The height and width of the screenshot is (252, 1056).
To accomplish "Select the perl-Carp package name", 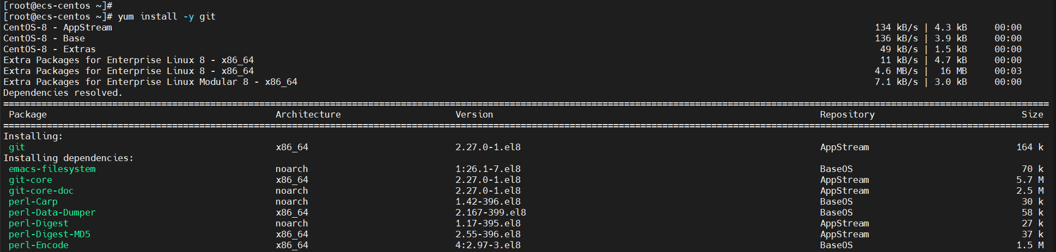I will pos(33,201).
